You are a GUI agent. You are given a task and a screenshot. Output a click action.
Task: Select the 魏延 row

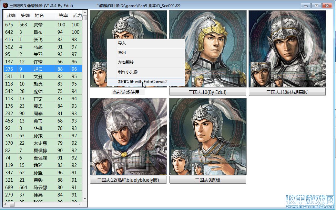click(43, 165)
